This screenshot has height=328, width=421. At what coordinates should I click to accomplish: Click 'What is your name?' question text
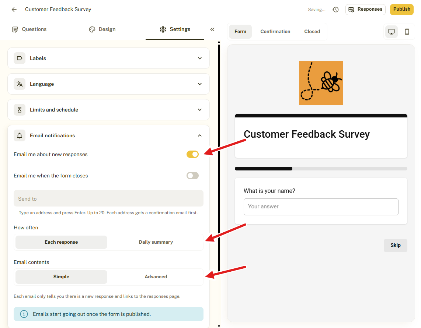pyautogui.click(x=269, y=191)
